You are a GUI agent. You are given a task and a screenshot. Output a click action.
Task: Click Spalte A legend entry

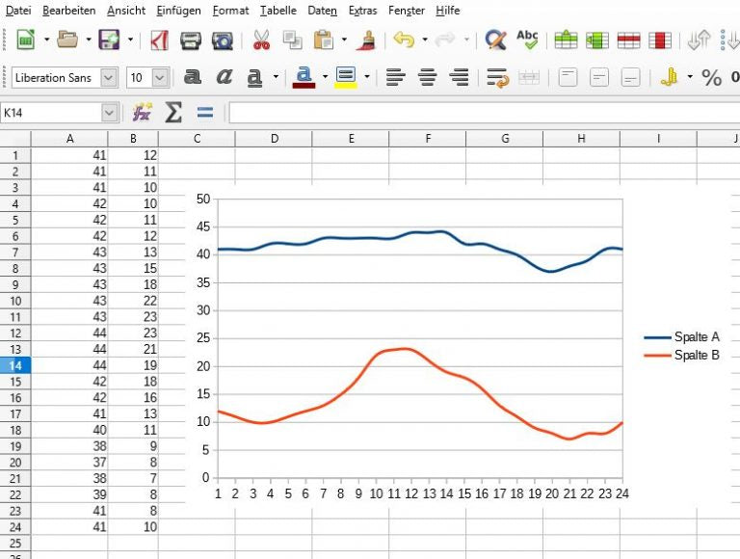[681, 337]
